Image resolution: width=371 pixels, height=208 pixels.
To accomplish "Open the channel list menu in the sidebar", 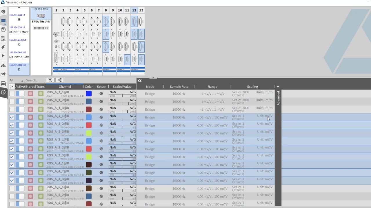I will [3, 21].
